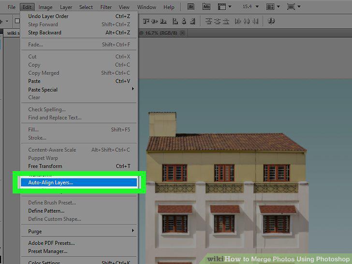Click the Define Brush Preset... entry
This screenshot has height=264, width=352.
tap(79, 203)
